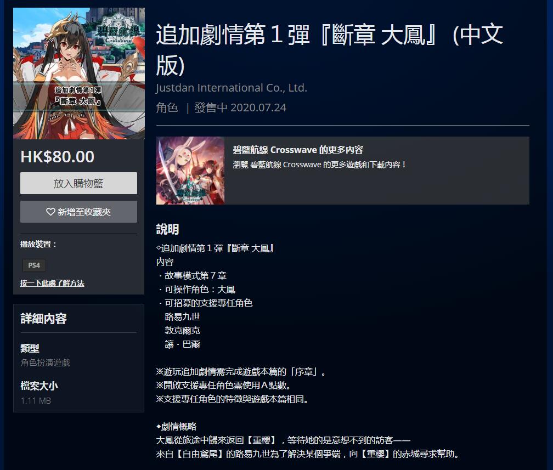This screenshot has width=553, height=470.
Task: Click 瀏覽 碧藍航線 Crosswave 的更多遊戲和下載內容 text
Action: point(319,165)
